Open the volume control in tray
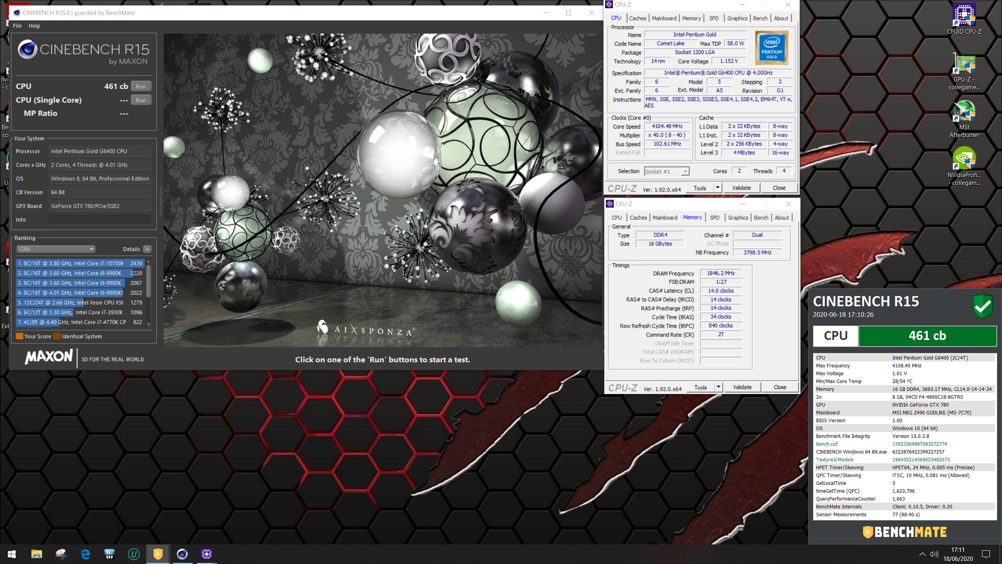Image resolution: width=1002 pixels, height=564 pixels. point(934,554)
